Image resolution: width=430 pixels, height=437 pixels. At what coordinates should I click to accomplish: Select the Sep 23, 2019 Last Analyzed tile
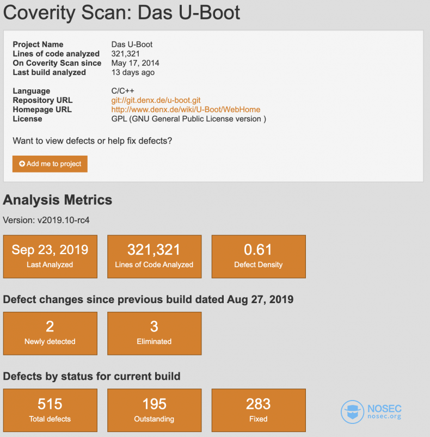pyautogui.click(x=50, y=256)
